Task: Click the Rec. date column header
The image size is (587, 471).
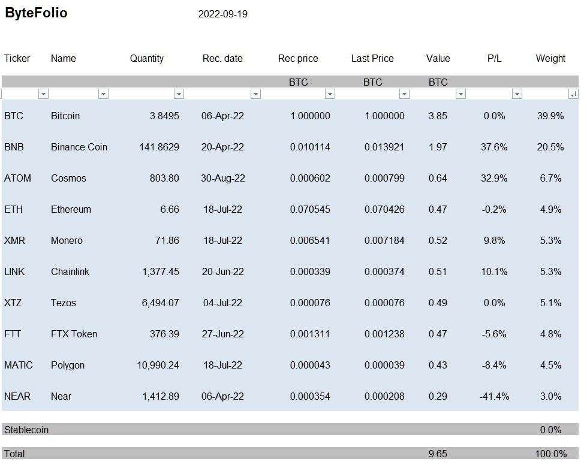Action: coord(222,58)
